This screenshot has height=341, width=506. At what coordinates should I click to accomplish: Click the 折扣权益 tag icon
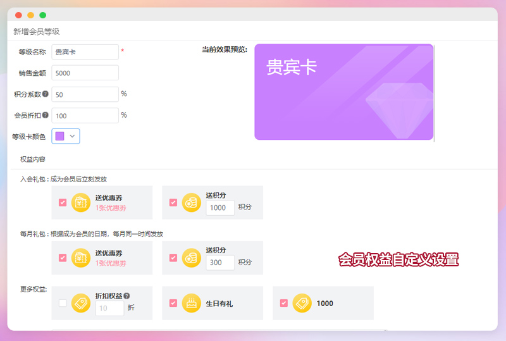[81, 303]
